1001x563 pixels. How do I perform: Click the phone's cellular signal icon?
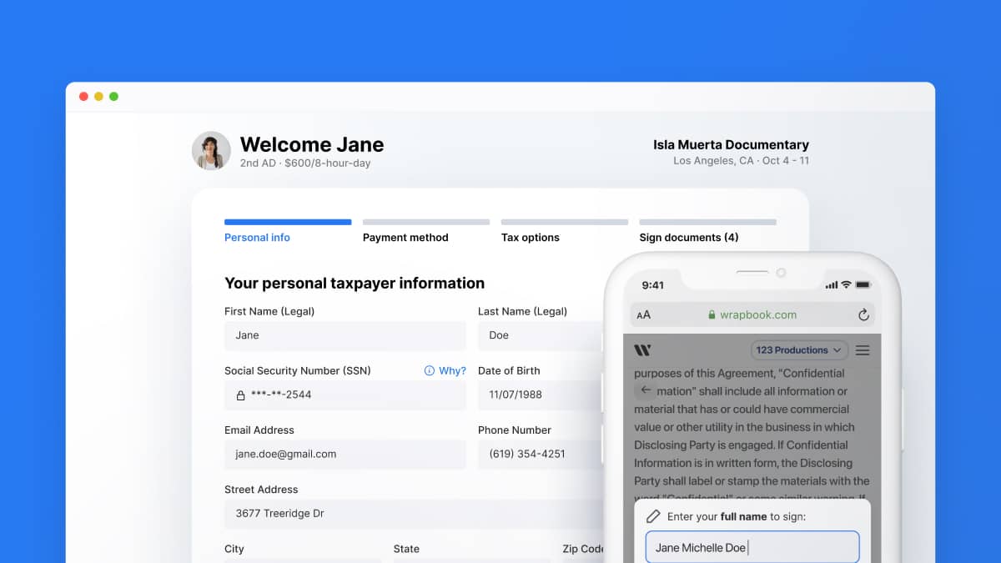pyautogui.click(x=831, y=284)
